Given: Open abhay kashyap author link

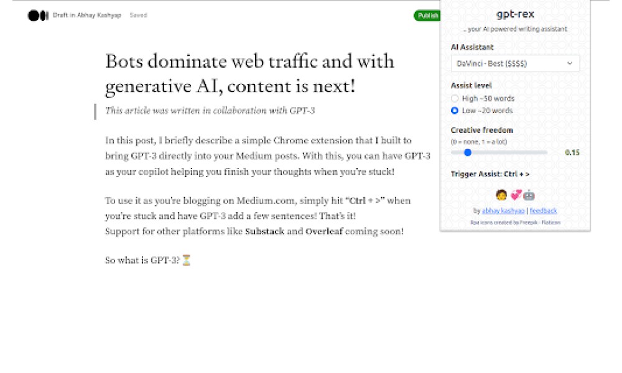Looking at the screenshot, I should [x=503, y=211].
